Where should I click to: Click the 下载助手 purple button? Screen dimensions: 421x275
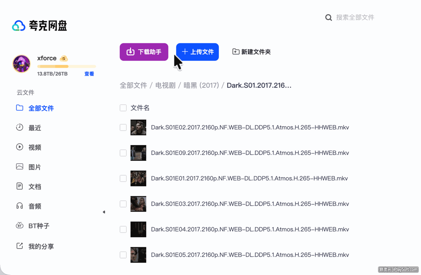pos(144,52)
